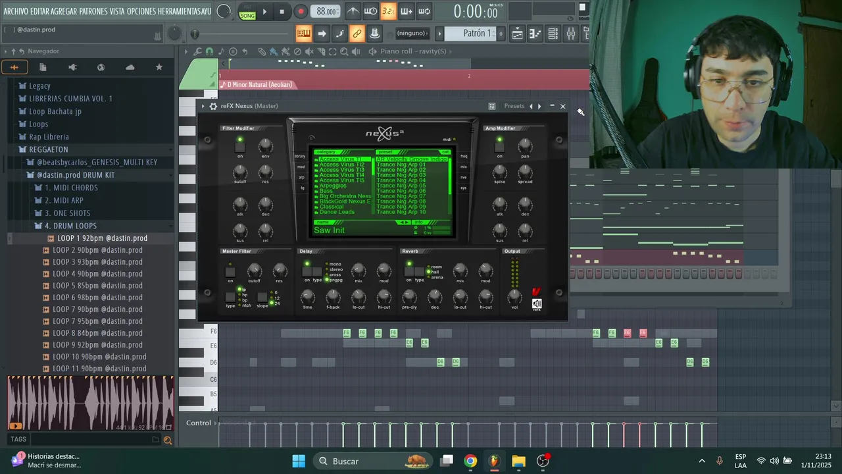Open the browser plugins speaker tab
Screen dimensions: 842x474
(72, 67)
